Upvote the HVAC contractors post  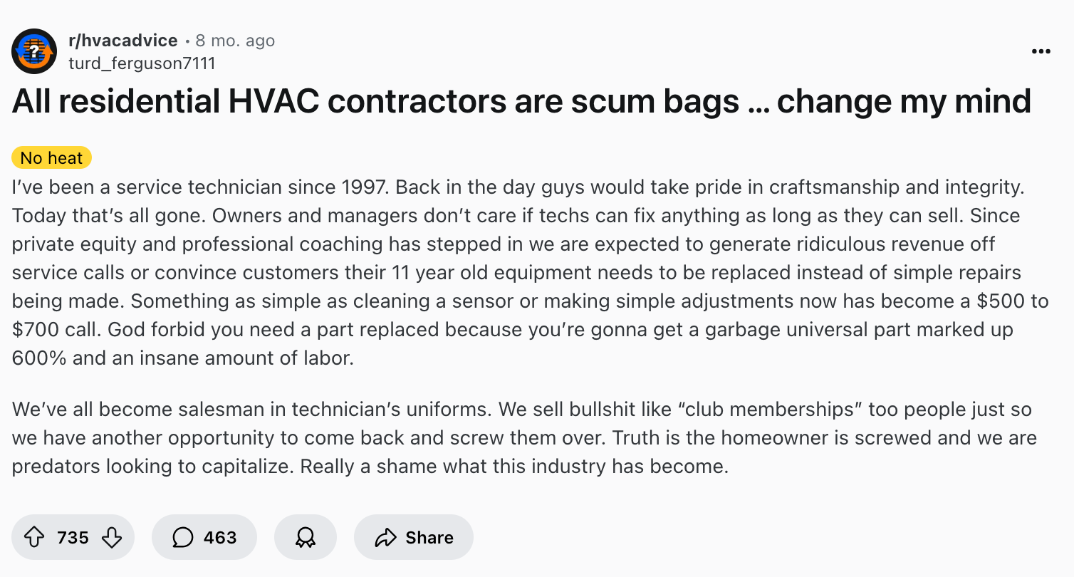point(35,537)
